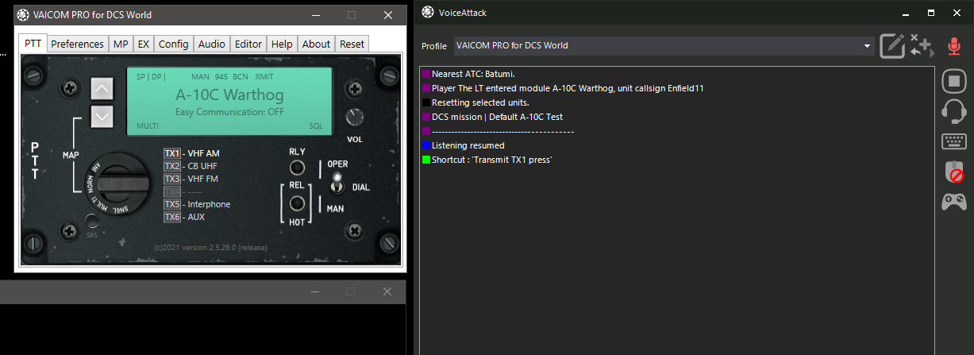The image size is (974, 355).
Task: Open the About tab
Action: point(316,44)
